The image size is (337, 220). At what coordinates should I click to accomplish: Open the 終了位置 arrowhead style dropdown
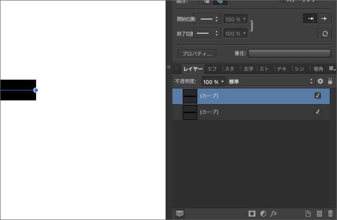(207, 33)
